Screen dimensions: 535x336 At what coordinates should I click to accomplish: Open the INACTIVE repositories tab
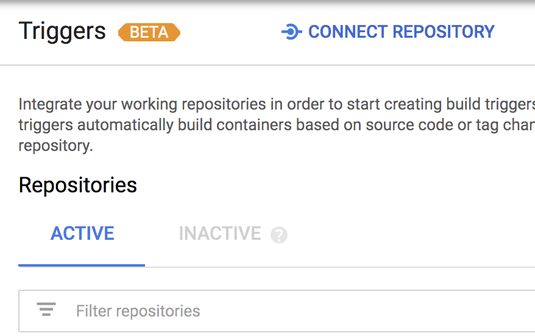coord(219,234)
